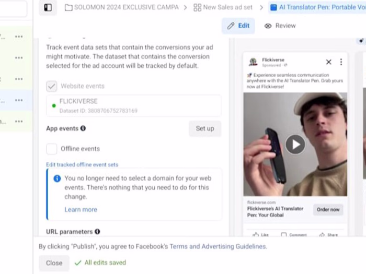366x274 pixels.
Task: Play the ad preview video
Action: tap(295, 145)
